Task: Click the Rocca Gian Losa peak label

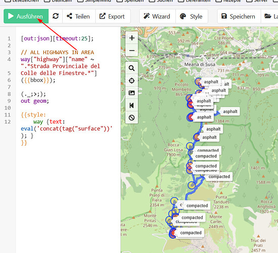Action: [173, 150]
